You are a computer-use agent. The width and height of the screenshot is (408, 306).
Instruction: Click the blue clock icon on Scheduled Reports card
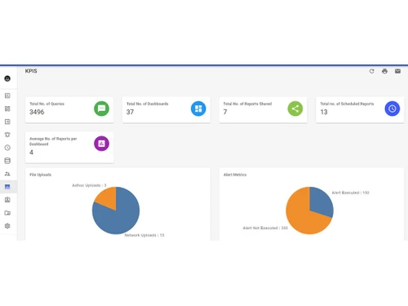click(392, 109)
